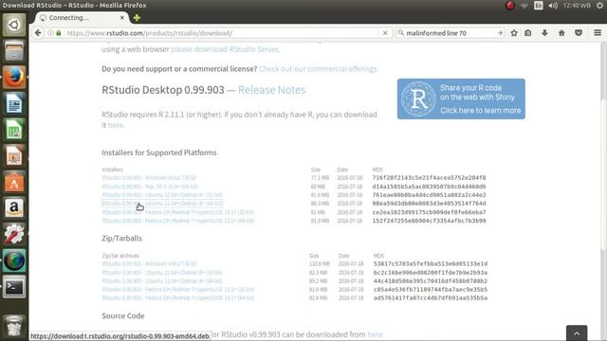Open the session gear menu in top panel
The height and width of the screenshot is (341, 607).
click(x=600, y=6)
